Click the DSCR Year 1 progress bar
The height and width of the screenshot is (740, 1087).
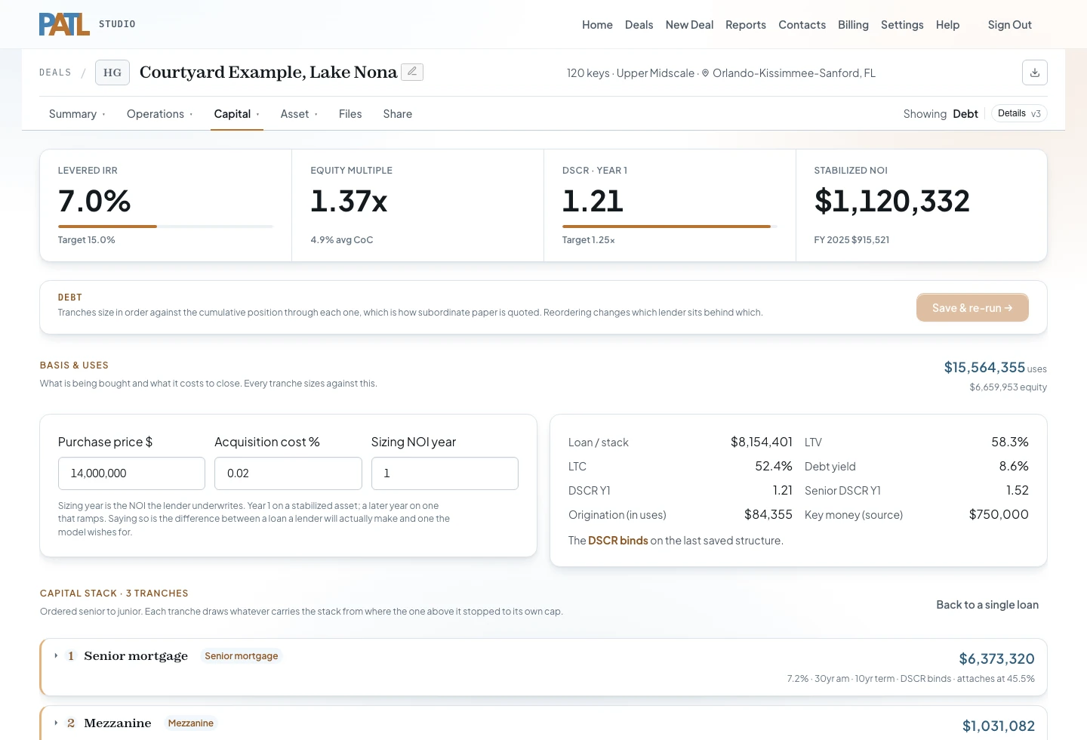670,227
